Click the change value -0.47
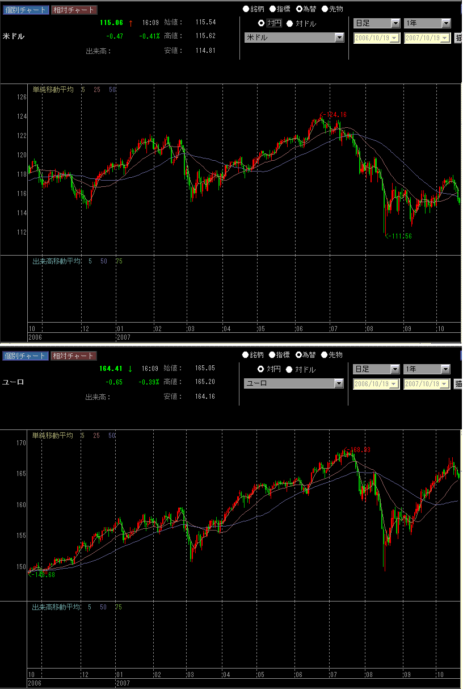463x689 pixels. point(115,36)
